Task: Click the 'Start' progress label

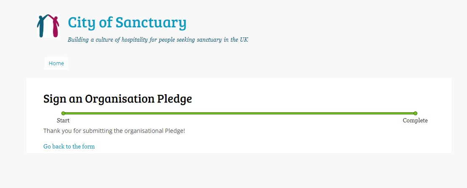Action: pyautogui.click(x=63, y=121)
